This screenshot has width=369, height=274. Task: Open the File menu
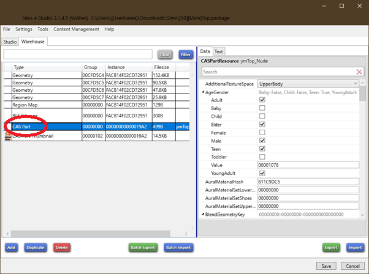point(7,29)
